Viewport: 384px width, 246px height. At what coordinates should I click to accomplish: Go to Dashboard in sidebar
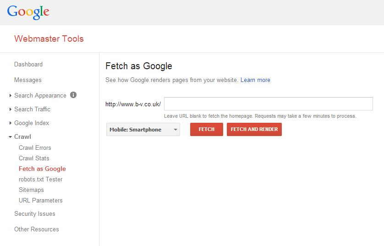point(28,65)
